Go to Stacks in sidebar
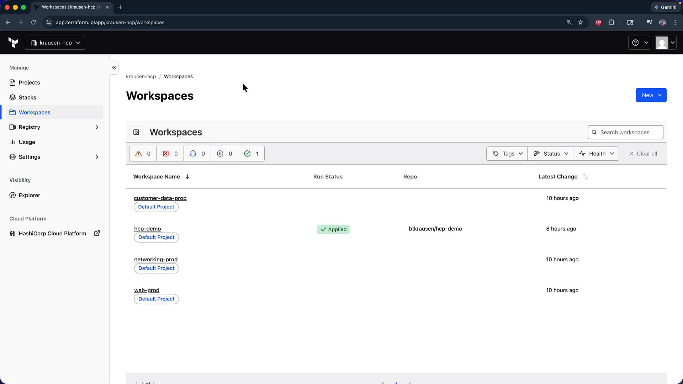The height and width of the screenshot is (384, 683). click(55, 97)
